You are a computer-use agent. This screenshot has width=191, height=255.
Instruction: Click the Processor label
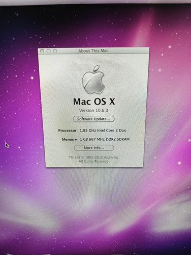68,131
